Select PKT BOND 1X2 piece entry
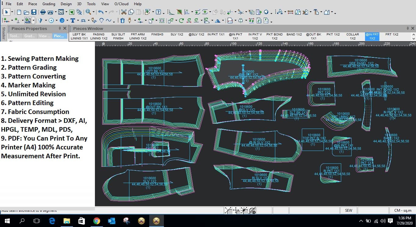 click(274, 36)
